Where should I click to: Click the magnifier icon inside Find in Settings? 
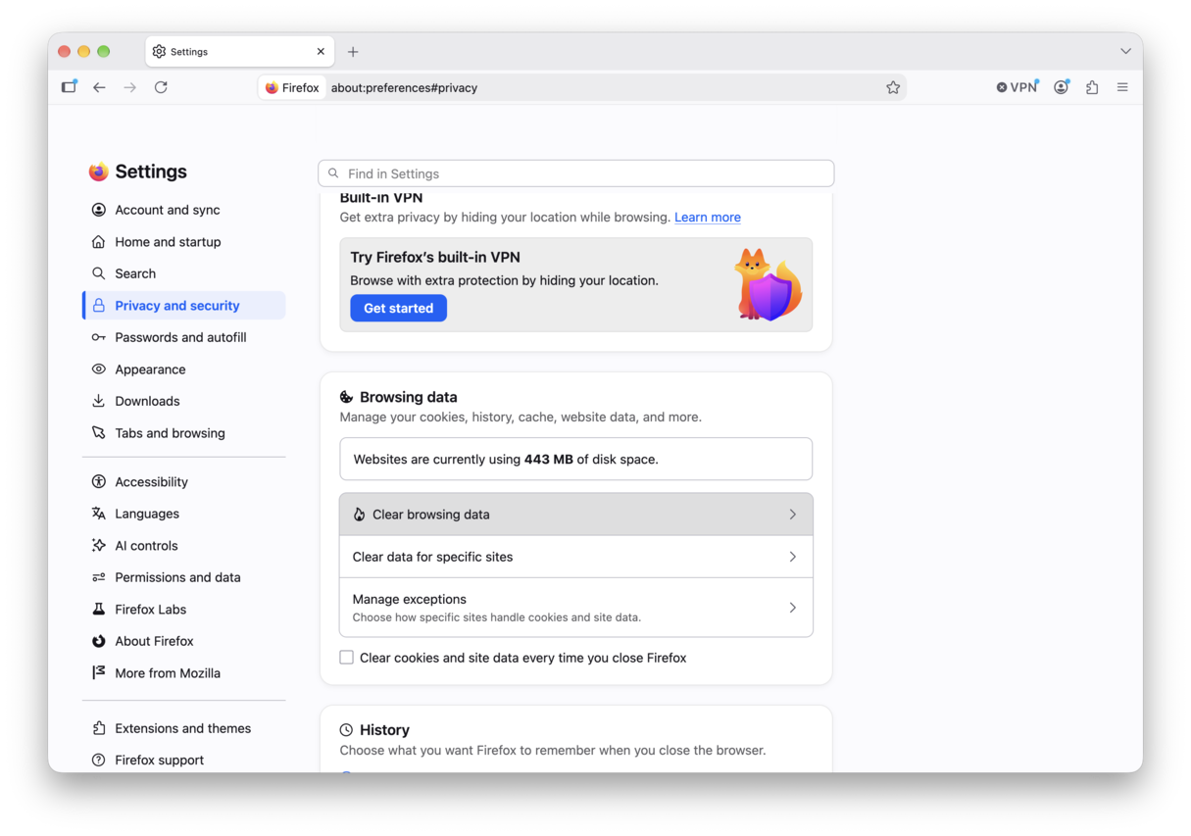[x=333, y=173]
